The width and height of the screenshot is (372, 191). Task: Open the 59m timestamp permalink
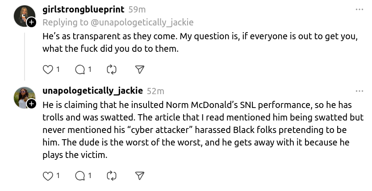tap(137, 10)
